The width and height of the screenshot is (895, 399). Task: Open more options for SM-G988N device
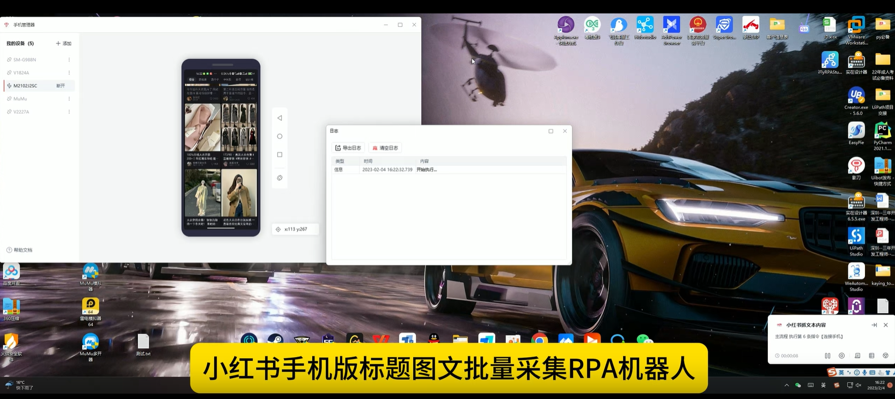pyautogui.click(x=69, y=60)
